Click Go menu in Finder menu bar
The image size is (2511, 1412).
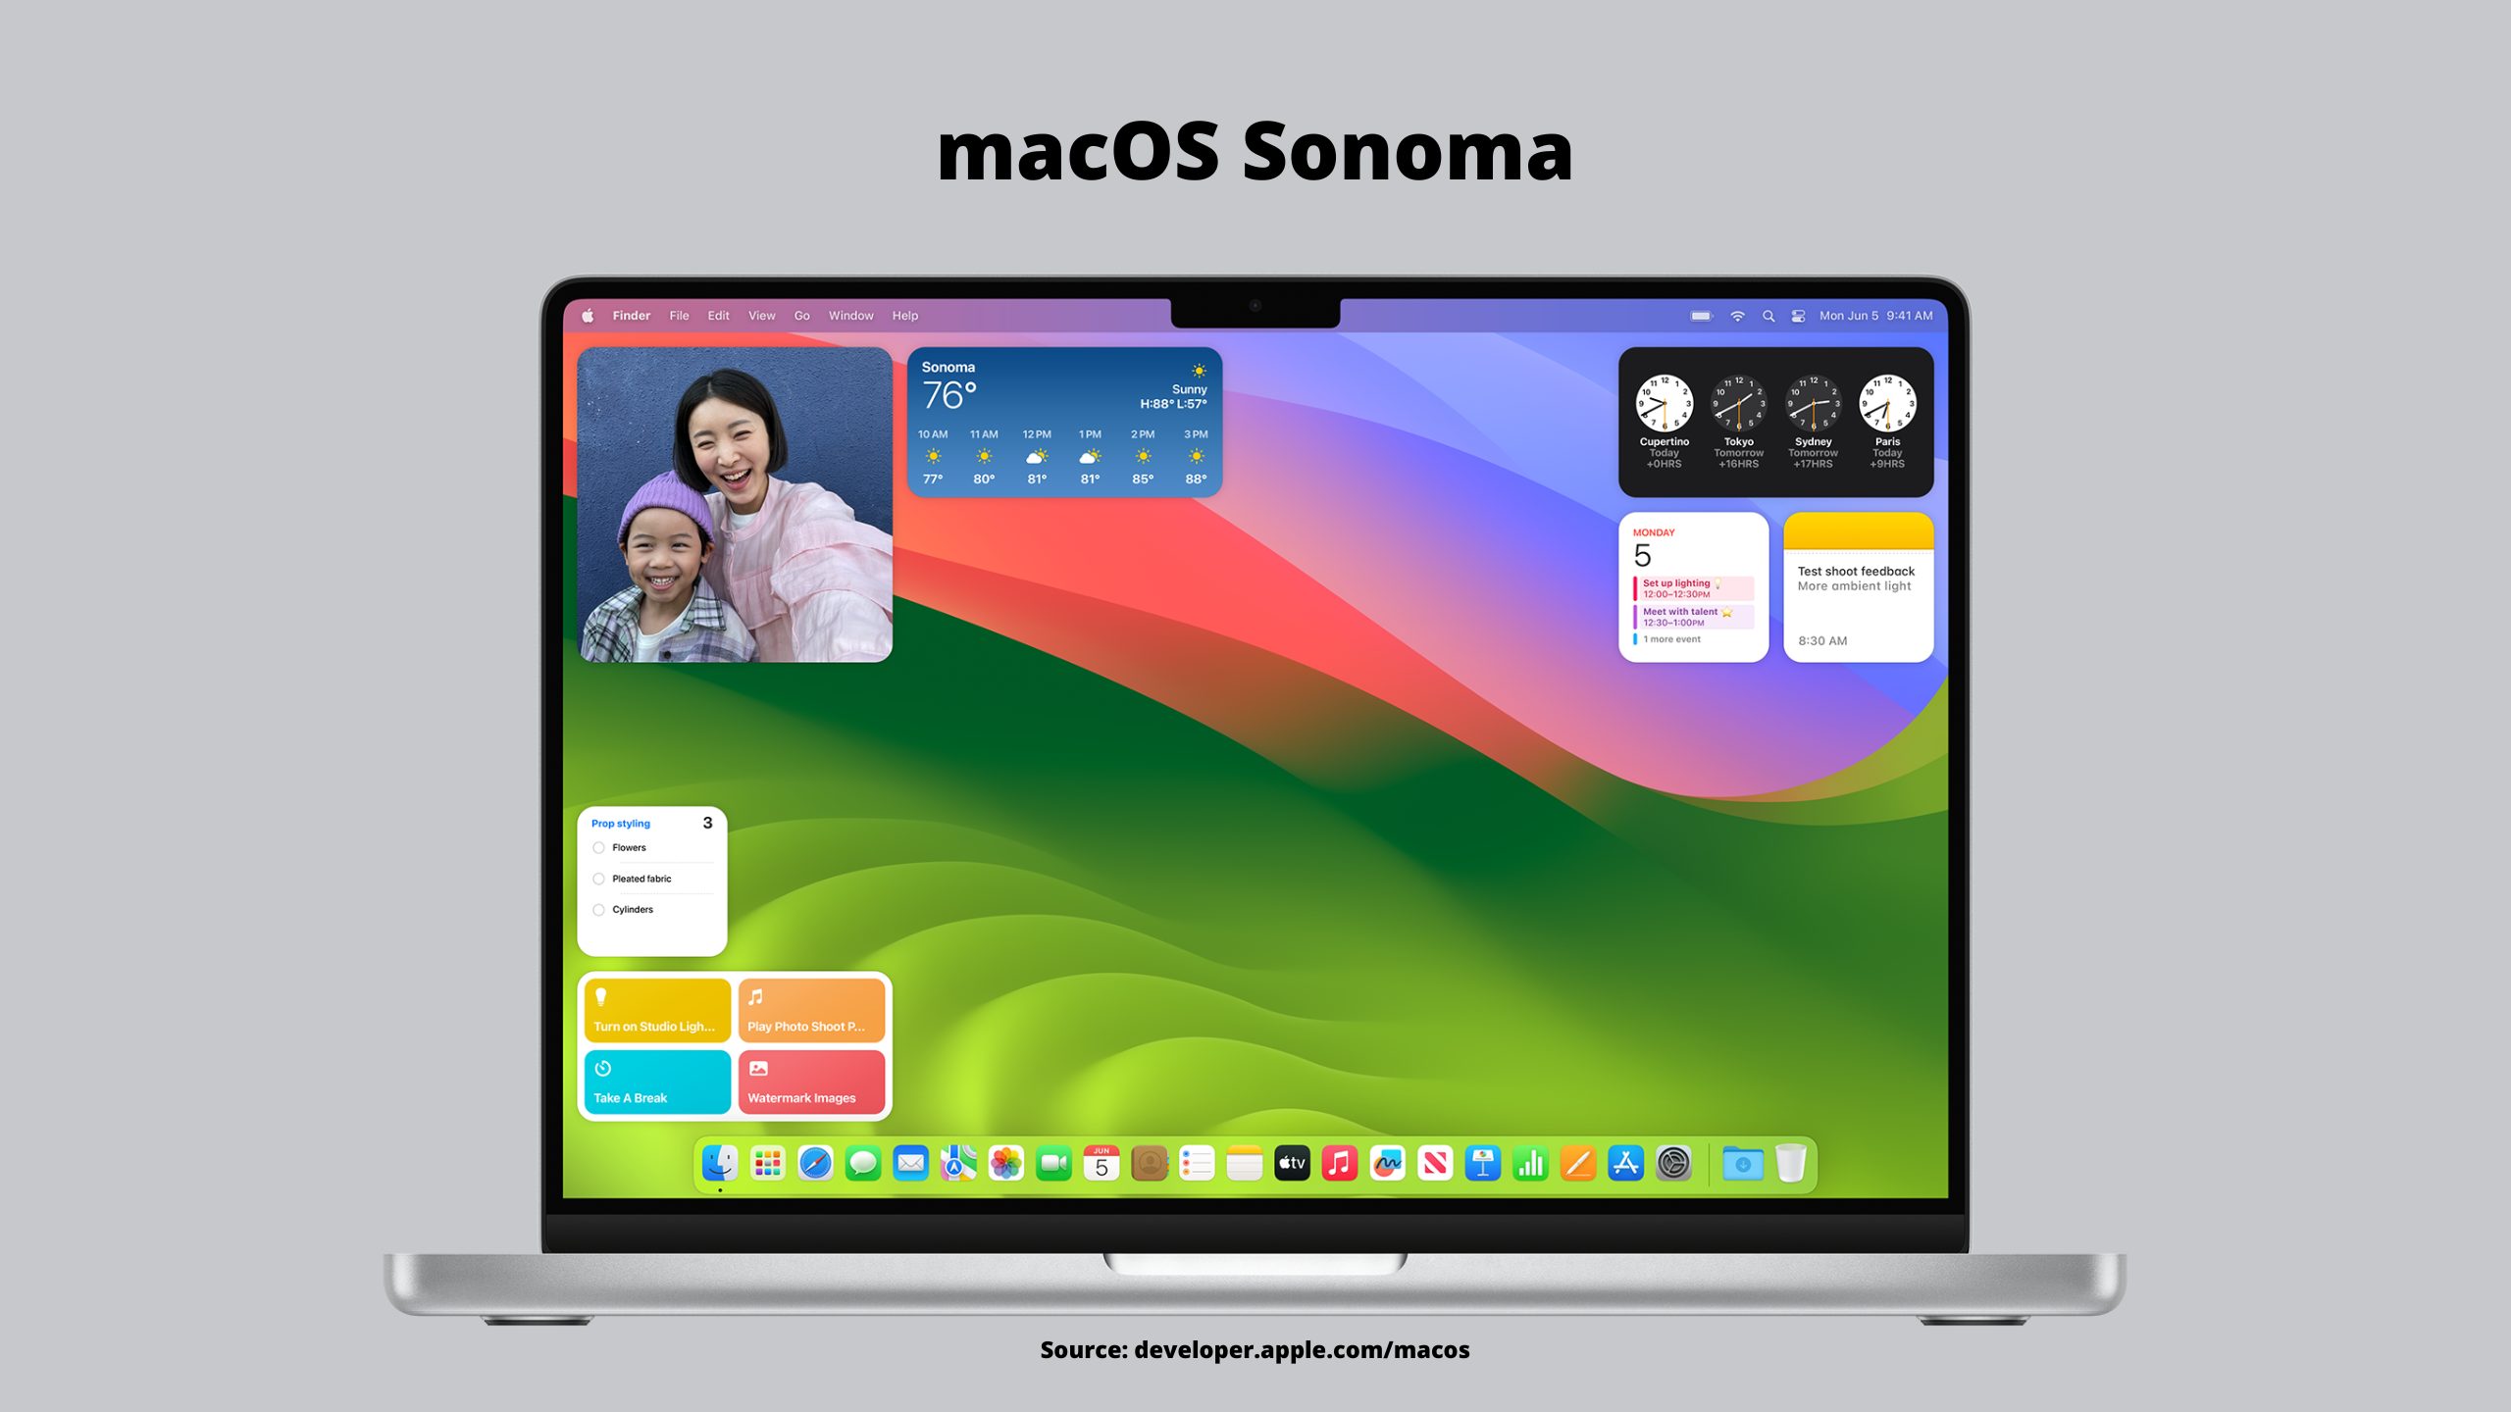pos(800,316)
